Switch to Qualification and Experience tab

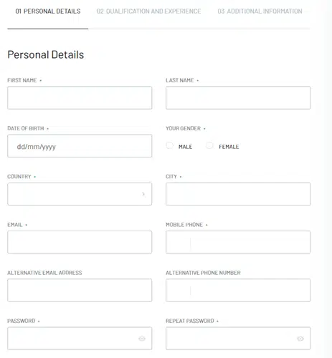tap(148, 11)
